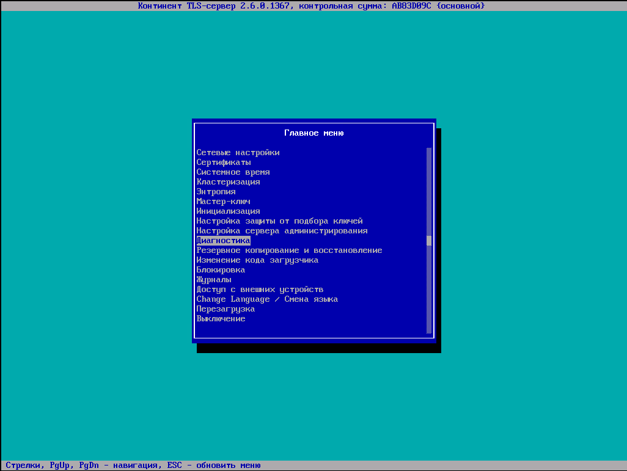This screenshot has width=627, height=471.
Task: Select Сертификаты in the main menu
Action: pos(224,162)
